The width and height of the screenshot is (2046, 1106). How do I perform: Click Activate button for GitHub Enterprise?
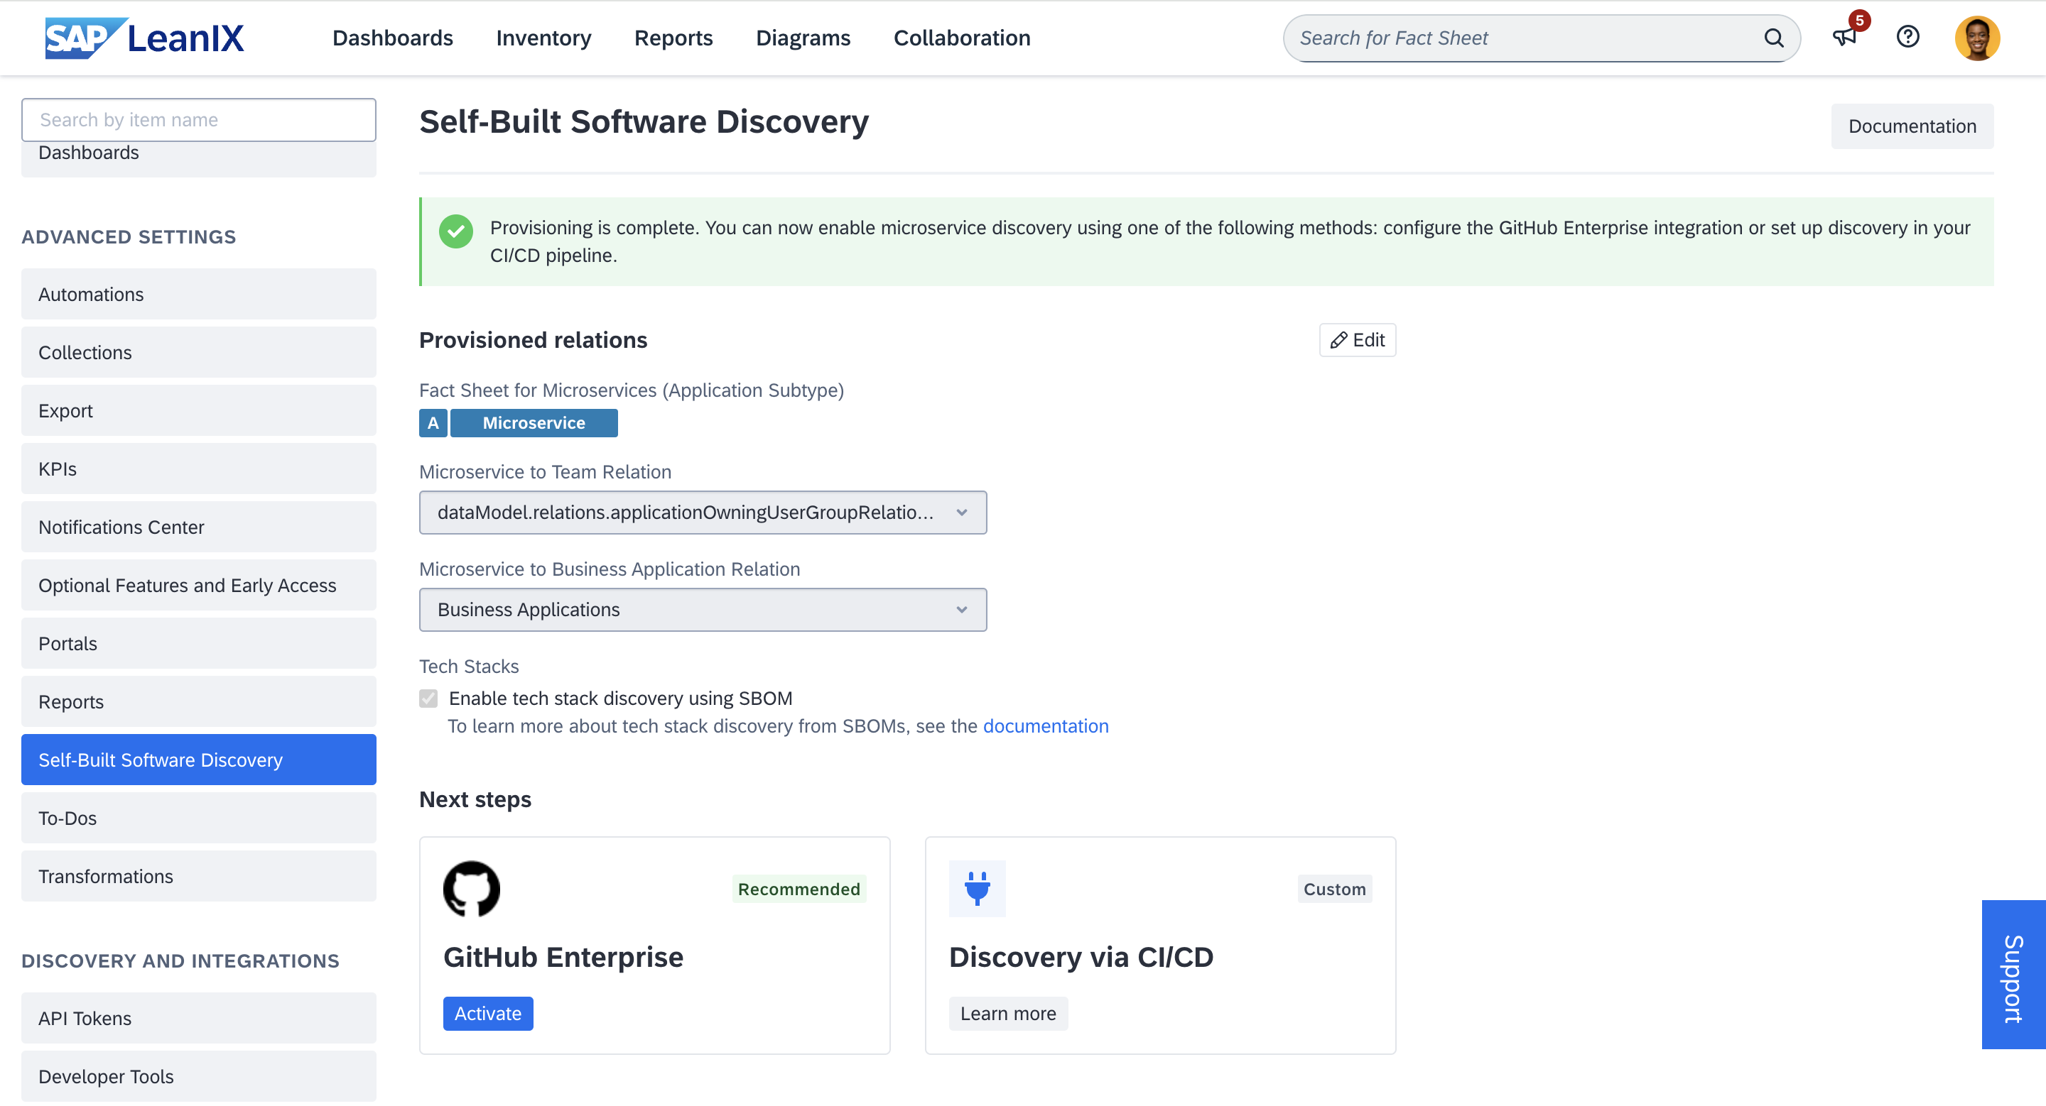488,1014
